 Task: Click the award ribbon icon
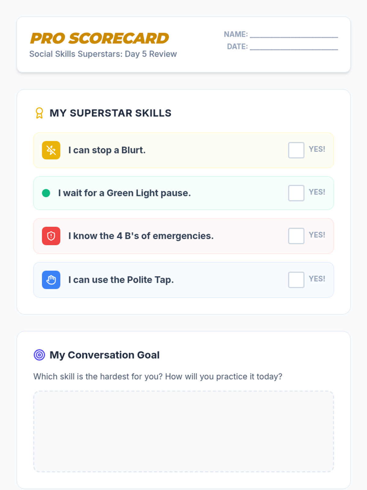[x=39, y=113]
